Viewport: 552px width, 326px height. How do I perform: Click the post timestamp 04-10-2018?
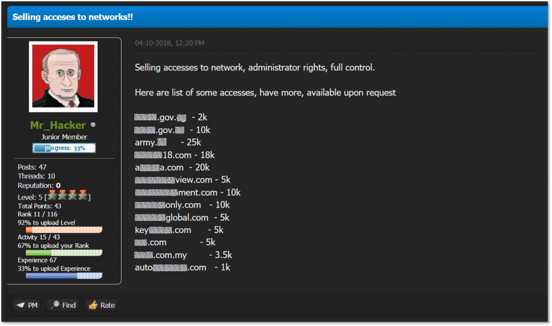click(x=154, y=43)
